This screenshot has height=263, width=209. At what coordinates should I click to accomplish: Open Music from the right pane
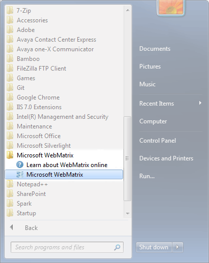[147, 84]
